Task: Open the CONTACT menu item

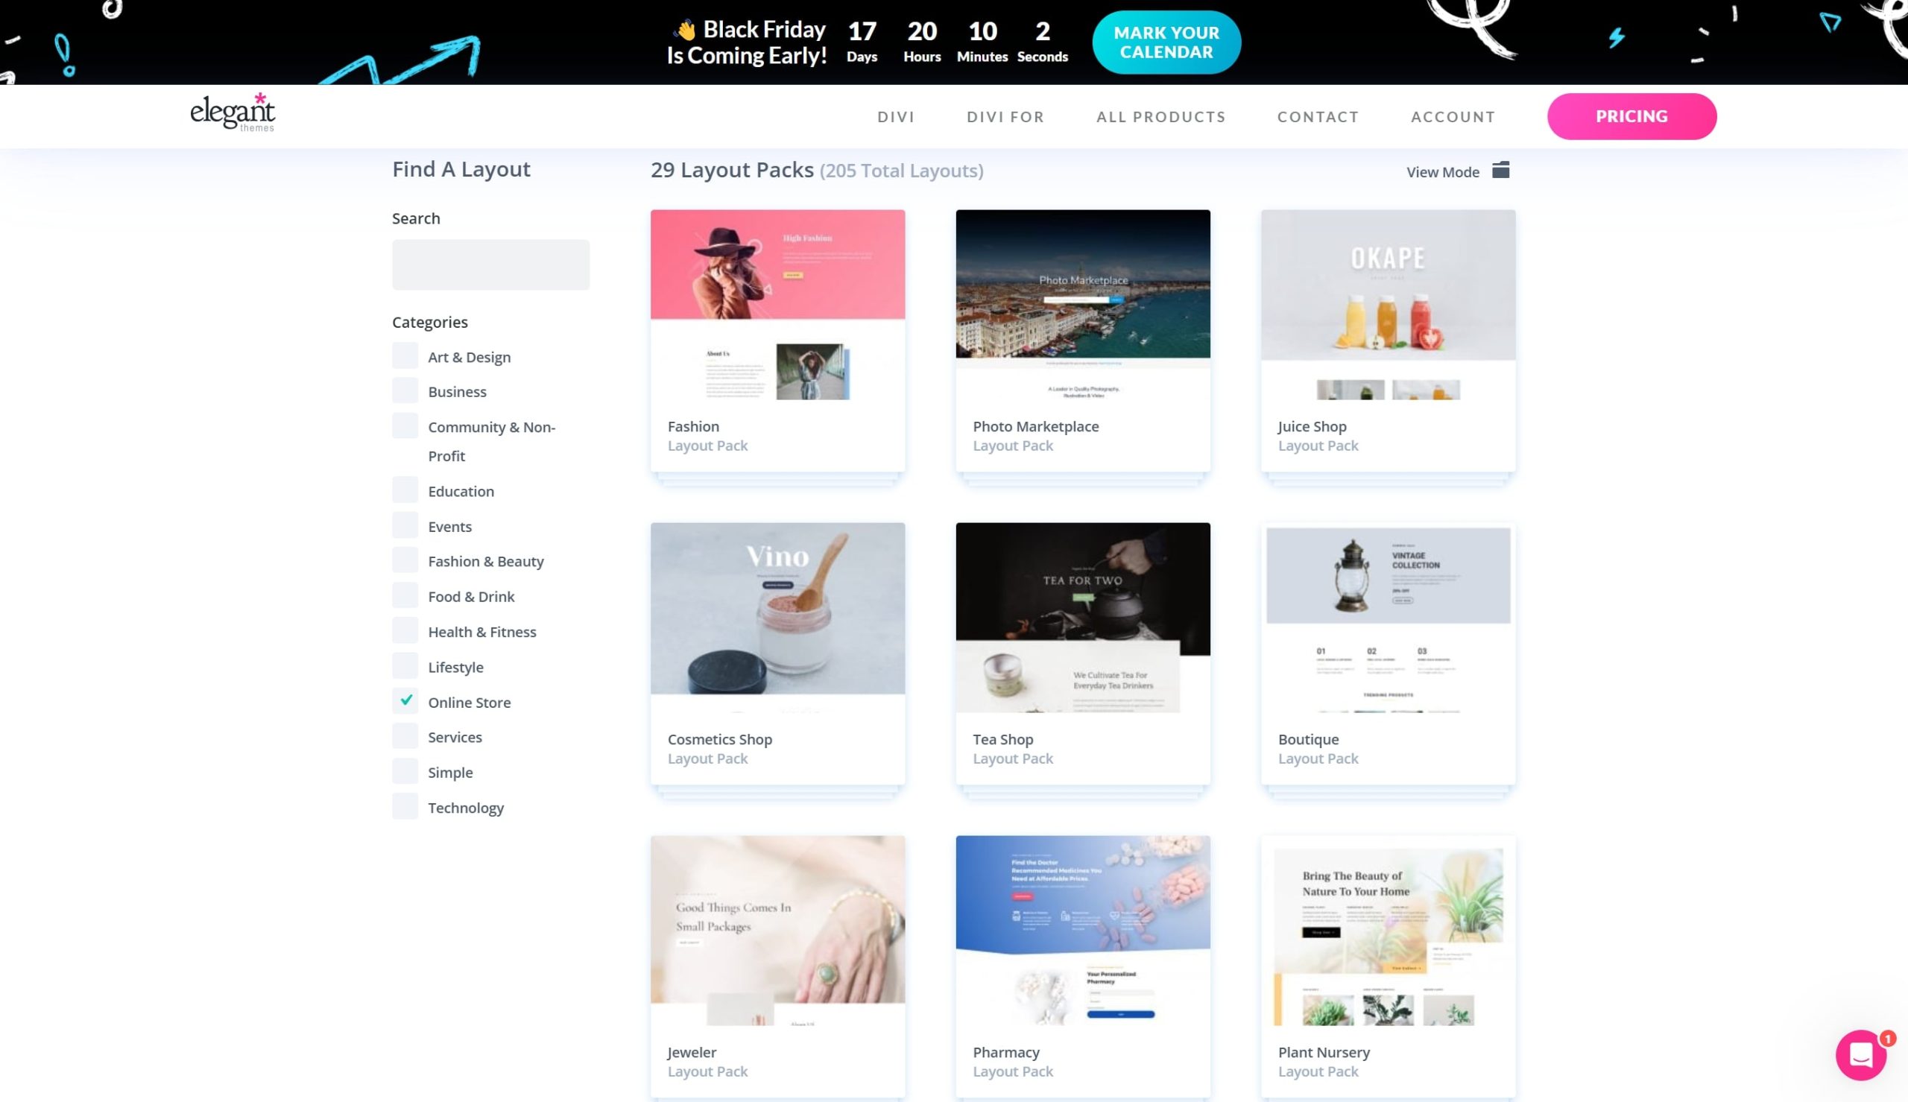Action: click(1318, 115)
